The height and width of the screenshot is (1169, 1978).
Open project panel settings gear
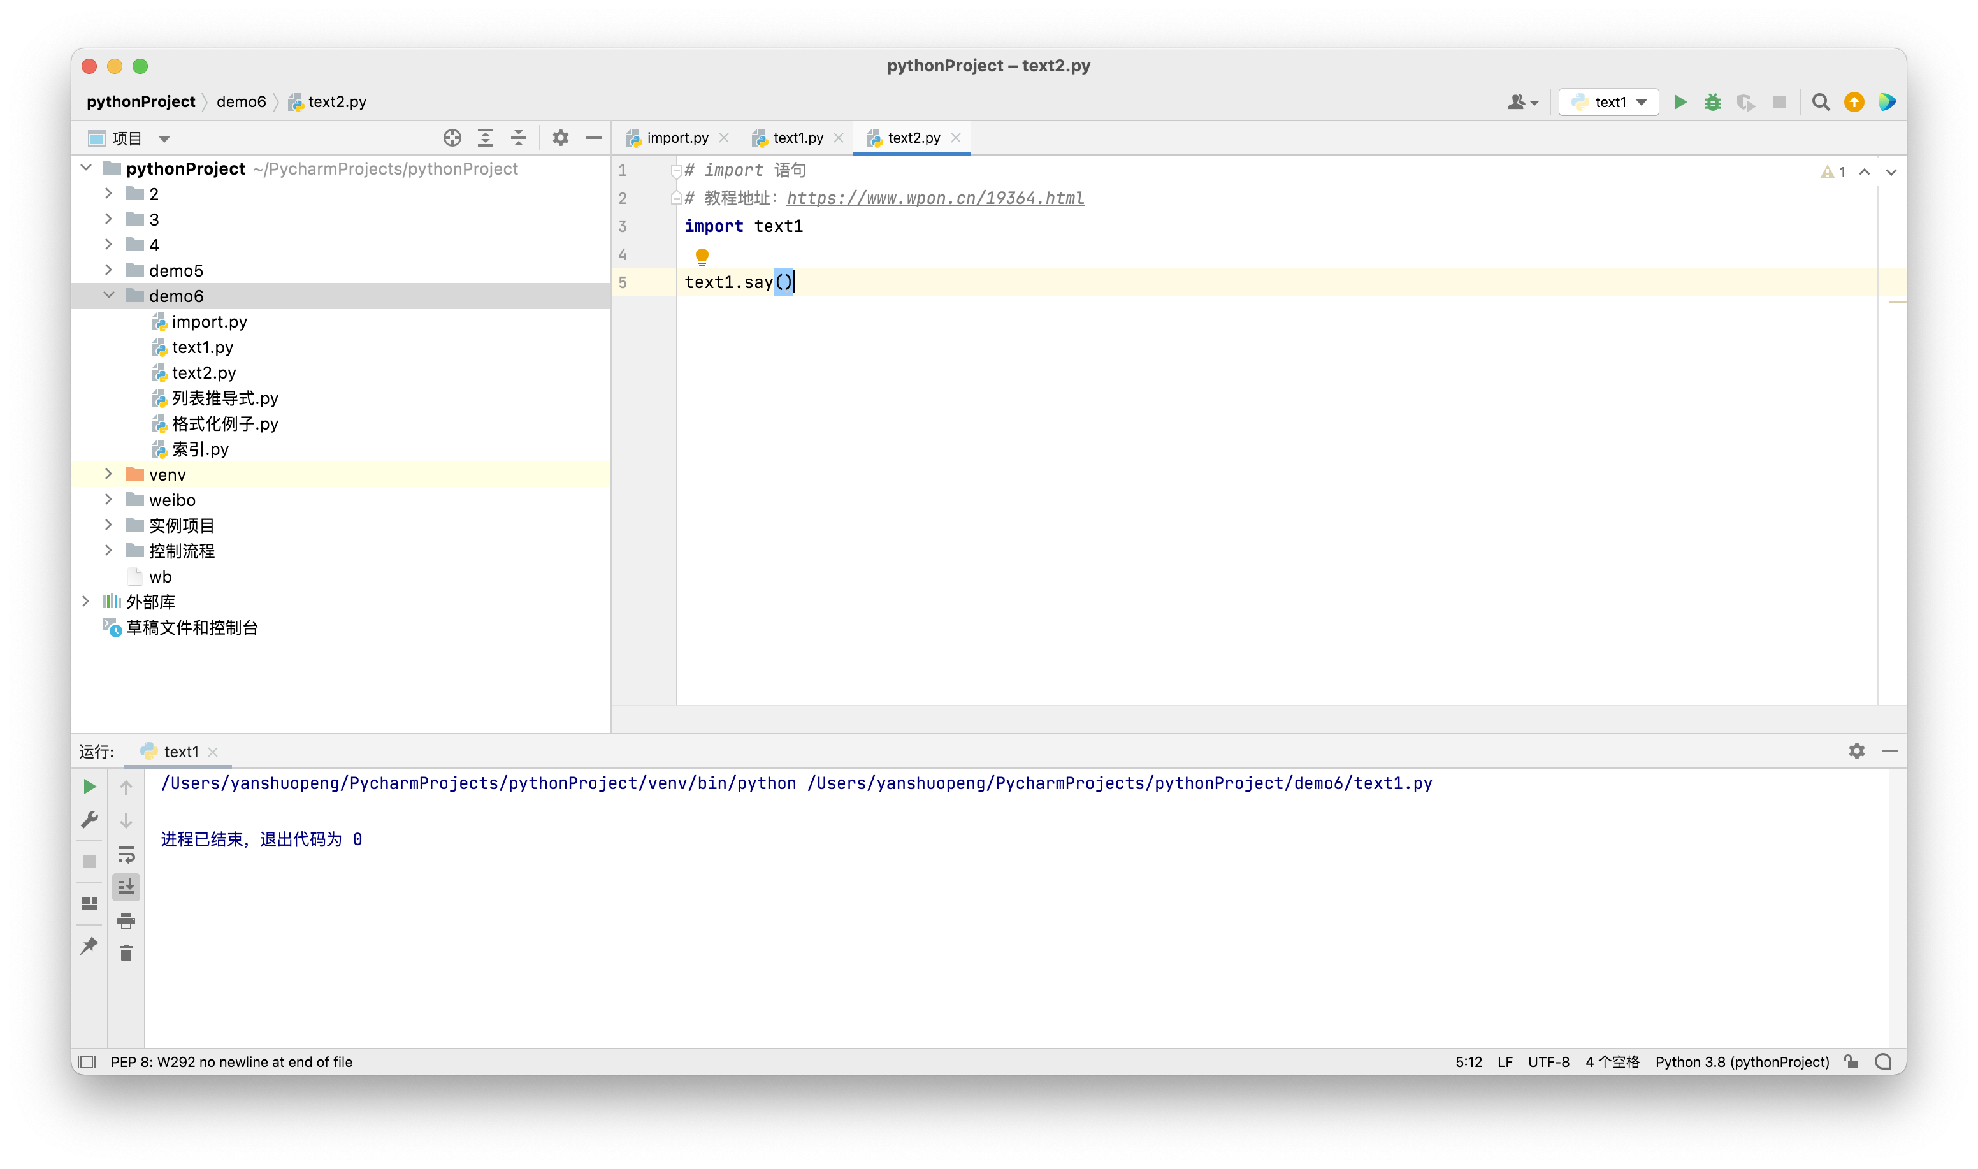pos(560,138)
